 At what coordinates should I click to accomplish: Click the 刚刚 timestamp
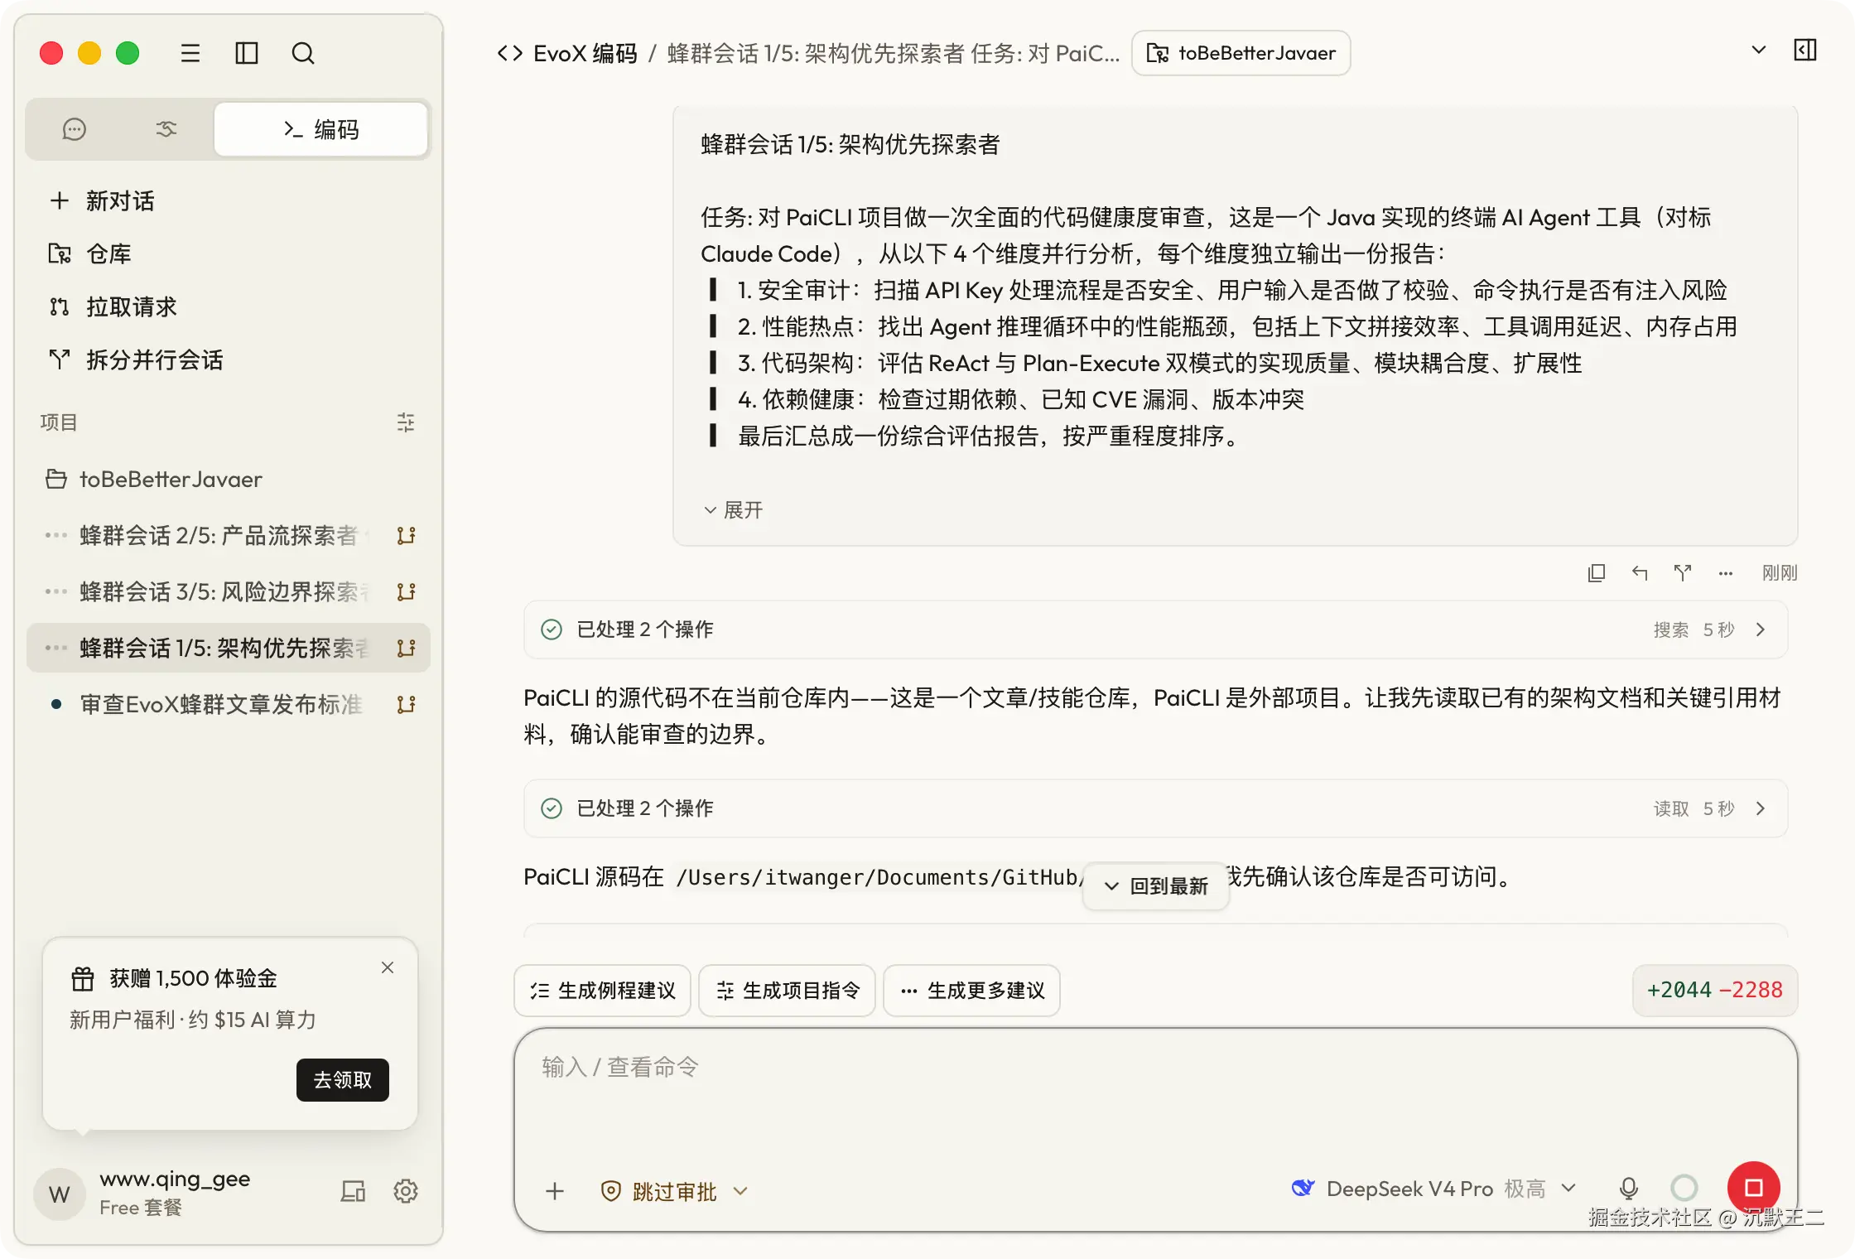pyautogui.click(x=1780, y=572)
